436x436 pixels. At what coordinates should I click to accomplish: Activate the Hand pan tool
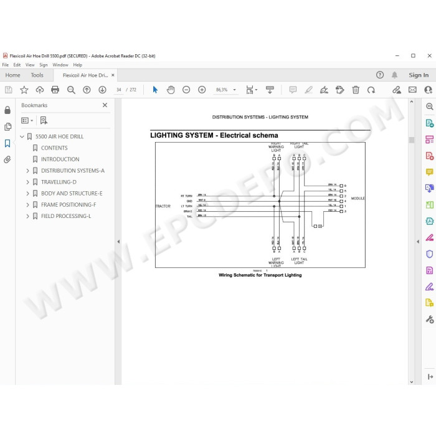click(x=171, y=90)
